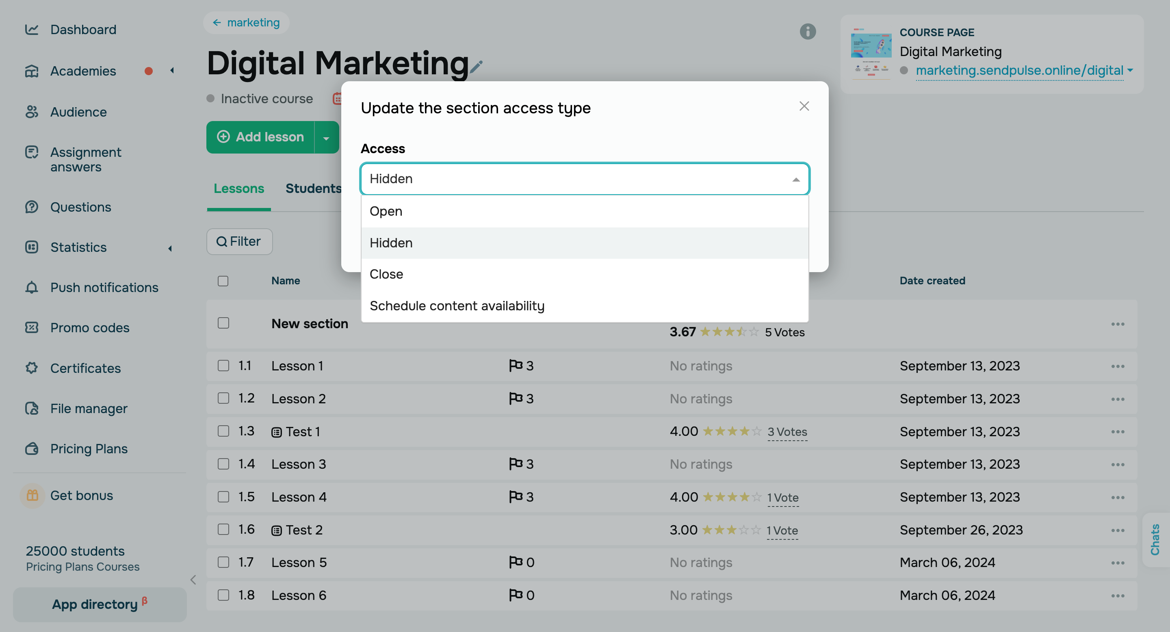Expand the Add lesson dropdown arrow

[326, 137]
